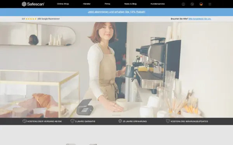
Task: Click '3 Jahre Garantie' text
Action: point(85,121)
